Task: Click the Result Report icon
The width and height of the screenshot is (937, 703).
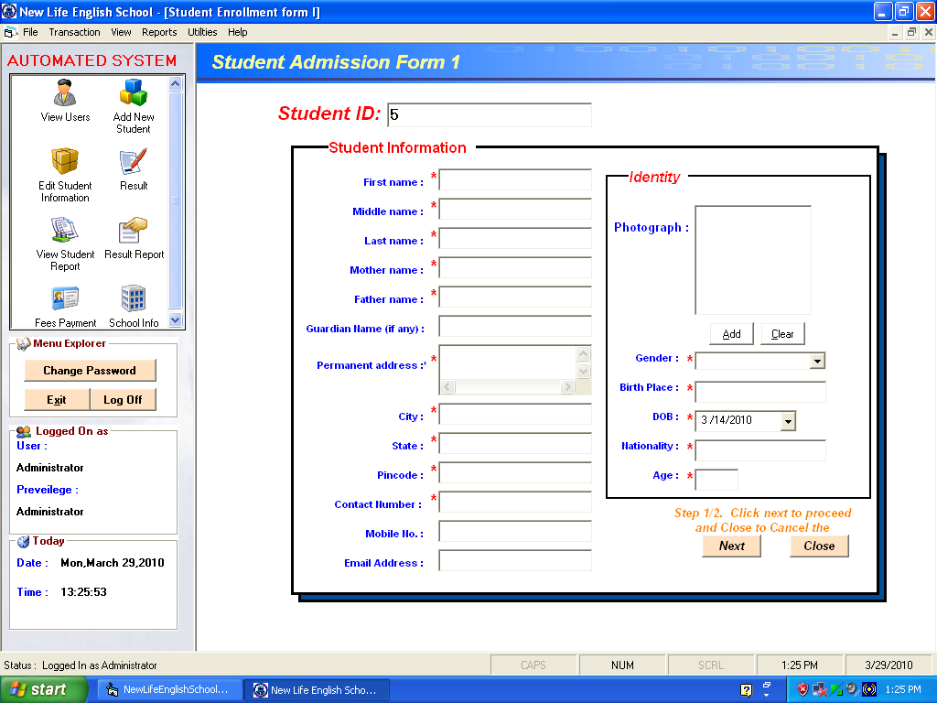Action: pos(134,232)
